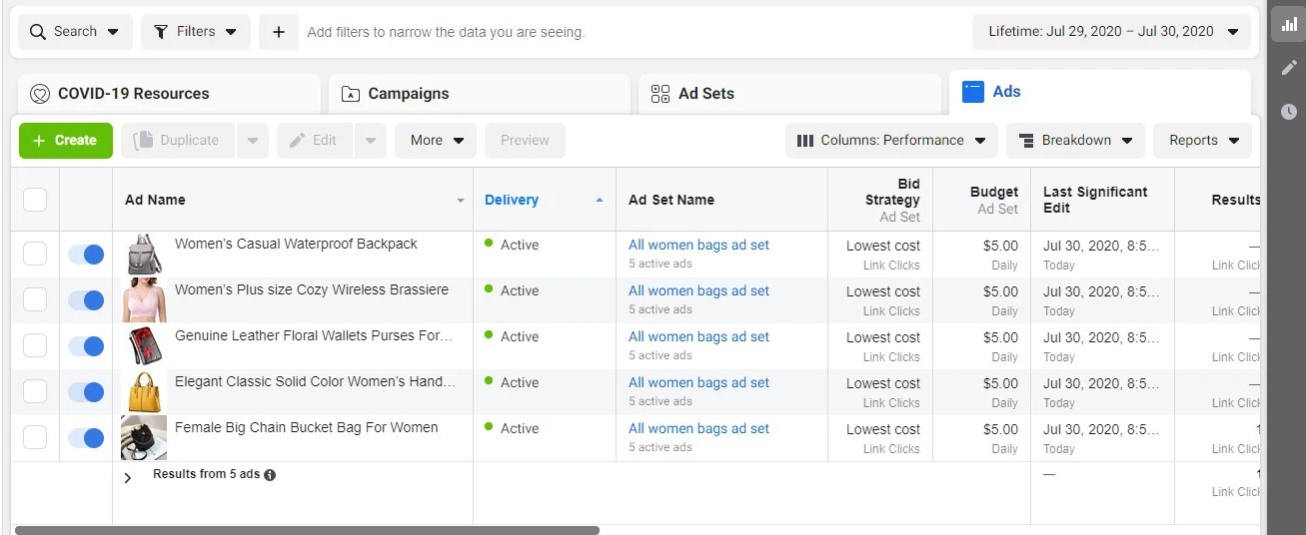Screen dimensions: 1306x535
Task: Toggle the Female Big Chain Bucket Bag ad
Action: tap(86, 438)
